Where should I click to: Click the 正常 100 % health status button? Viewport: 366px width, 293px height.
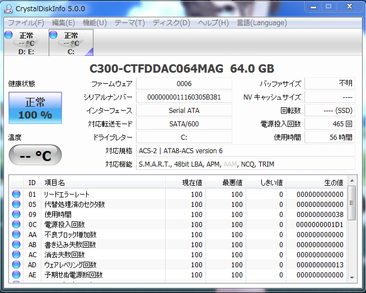pyautogui.click(x=35, y=108)
